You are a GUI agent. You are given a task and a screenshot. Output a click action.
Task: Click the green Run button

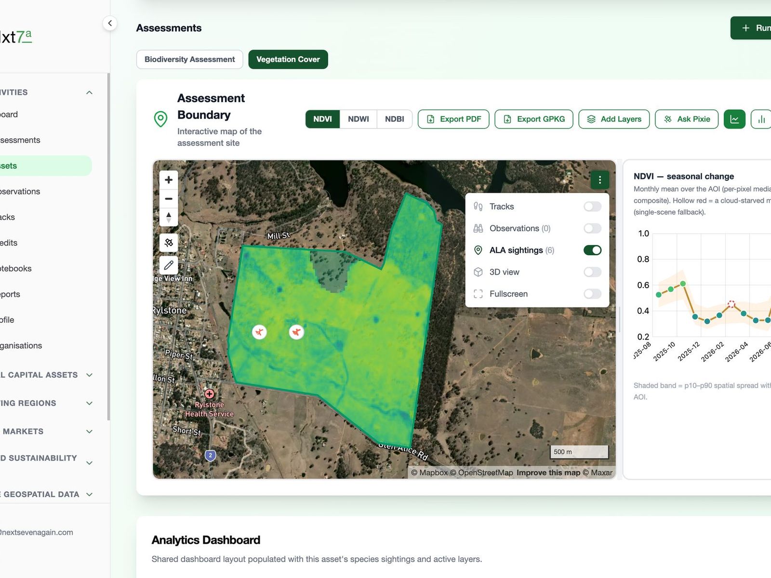tap(752, 28)
